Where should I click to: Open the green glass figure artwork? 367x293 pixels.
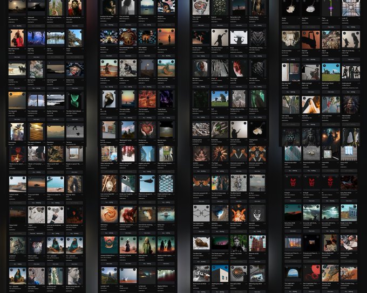click(x=74, y=101)
